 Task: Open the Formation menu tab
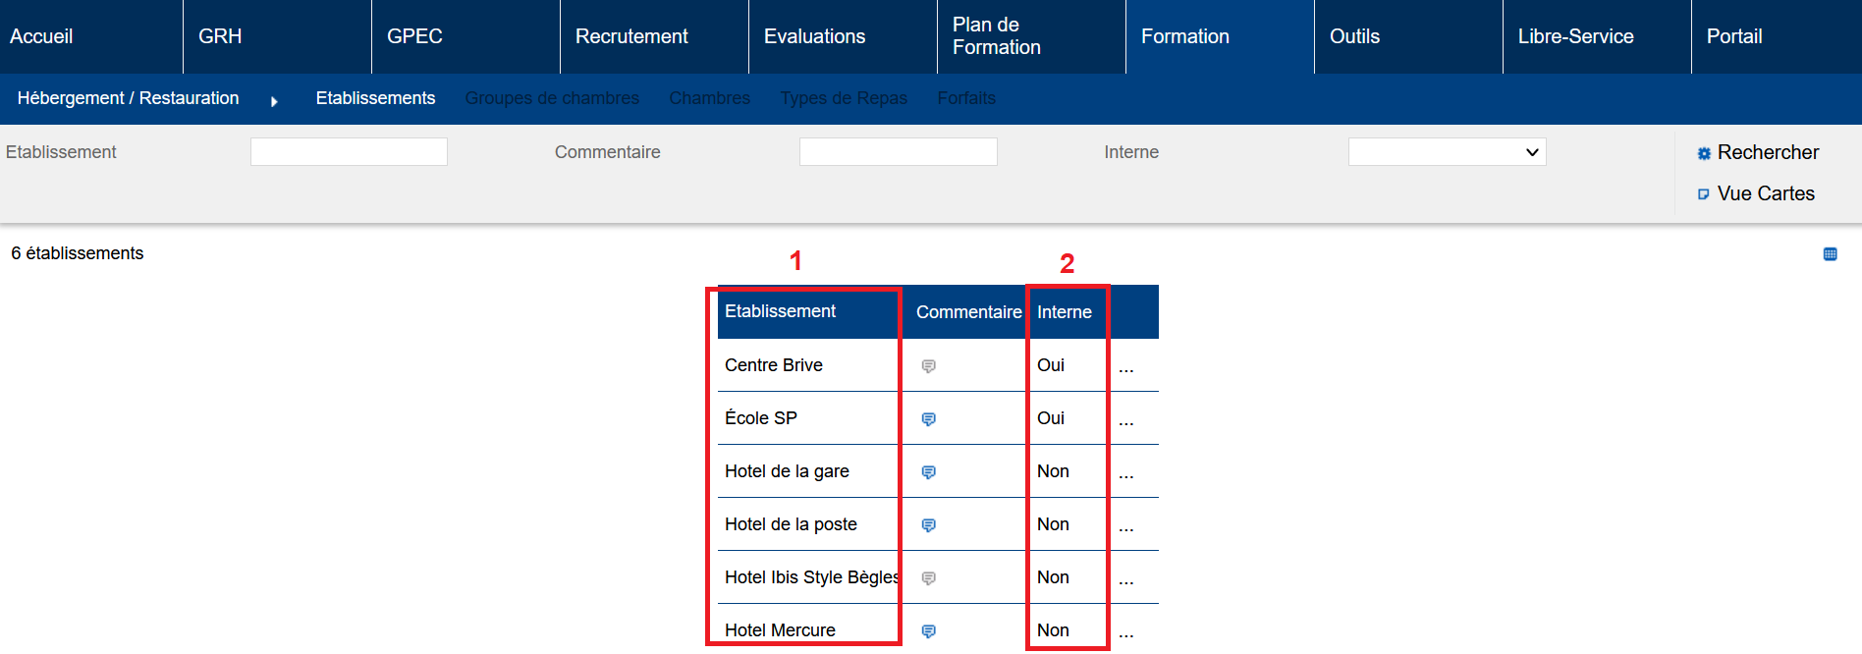(1184, 36)
